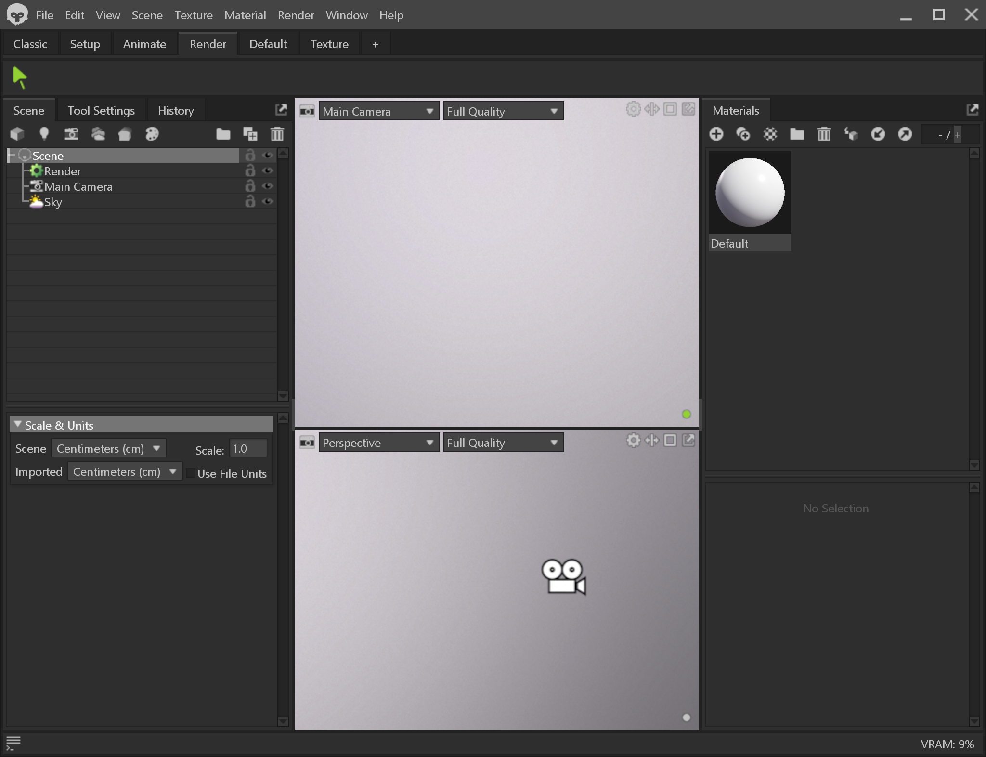Collapse the Scale & Units section
This screenshot has width=986, height=757.
pos(18,425)
